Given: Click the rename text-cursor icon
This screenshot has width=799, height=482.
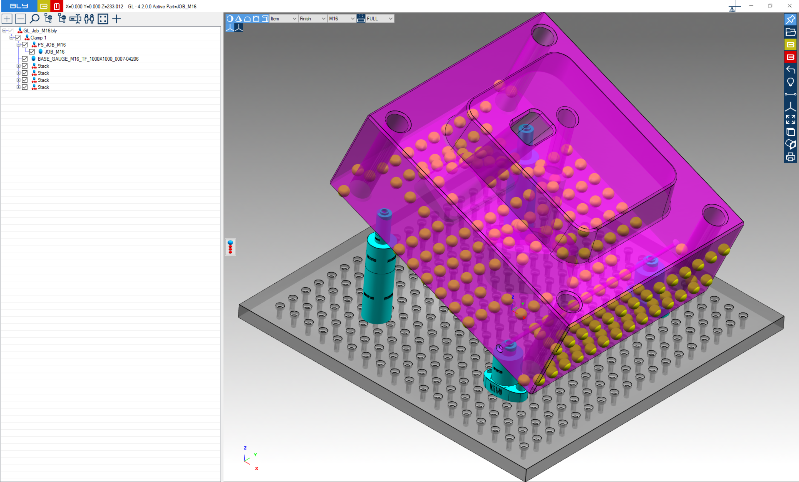Looking at the screenshot, I should tap(75, 19).
